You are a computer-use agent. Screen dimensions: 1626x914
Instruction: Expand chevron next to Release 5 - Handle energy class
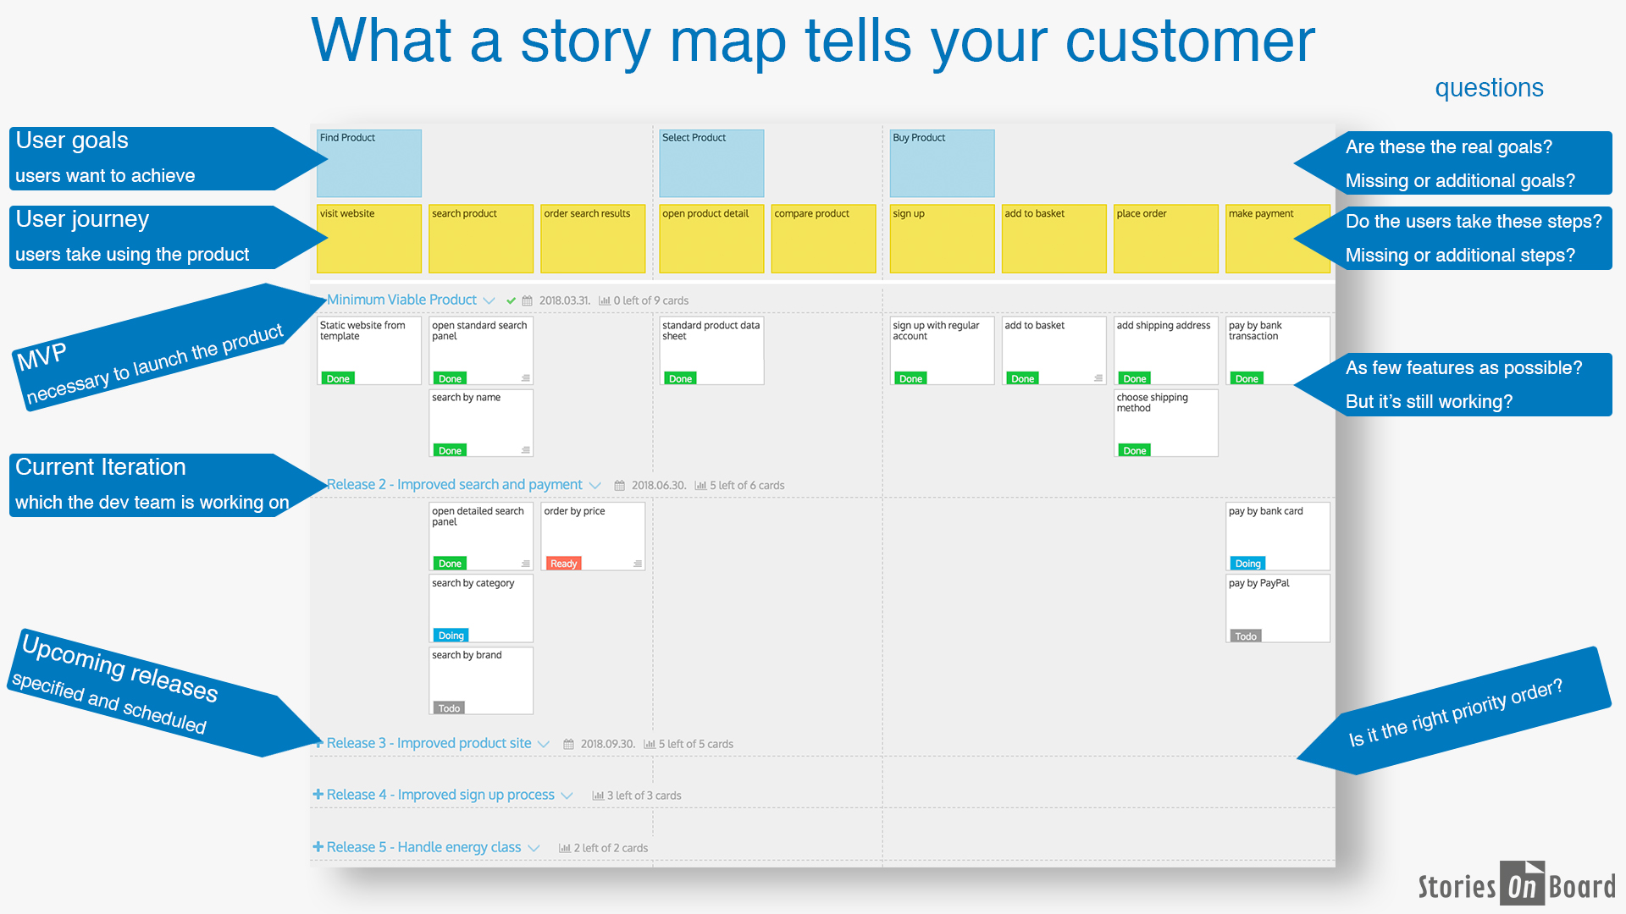click(534, 848)
